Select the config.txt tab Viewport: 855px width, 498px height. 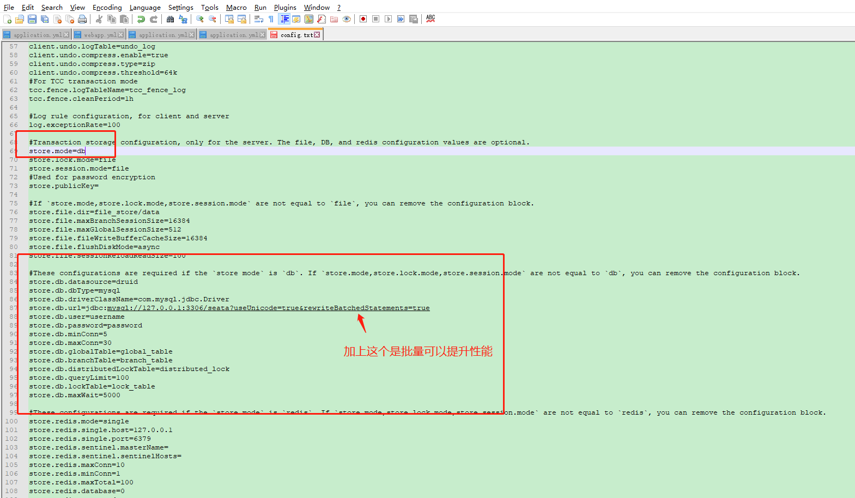pos(296,35)
